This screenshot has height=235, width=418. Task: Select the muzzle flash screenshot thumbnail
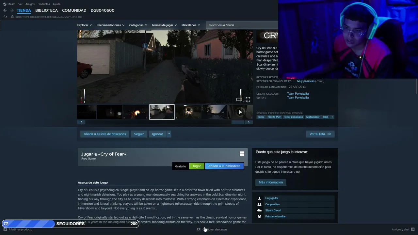(x=136, y=112)
